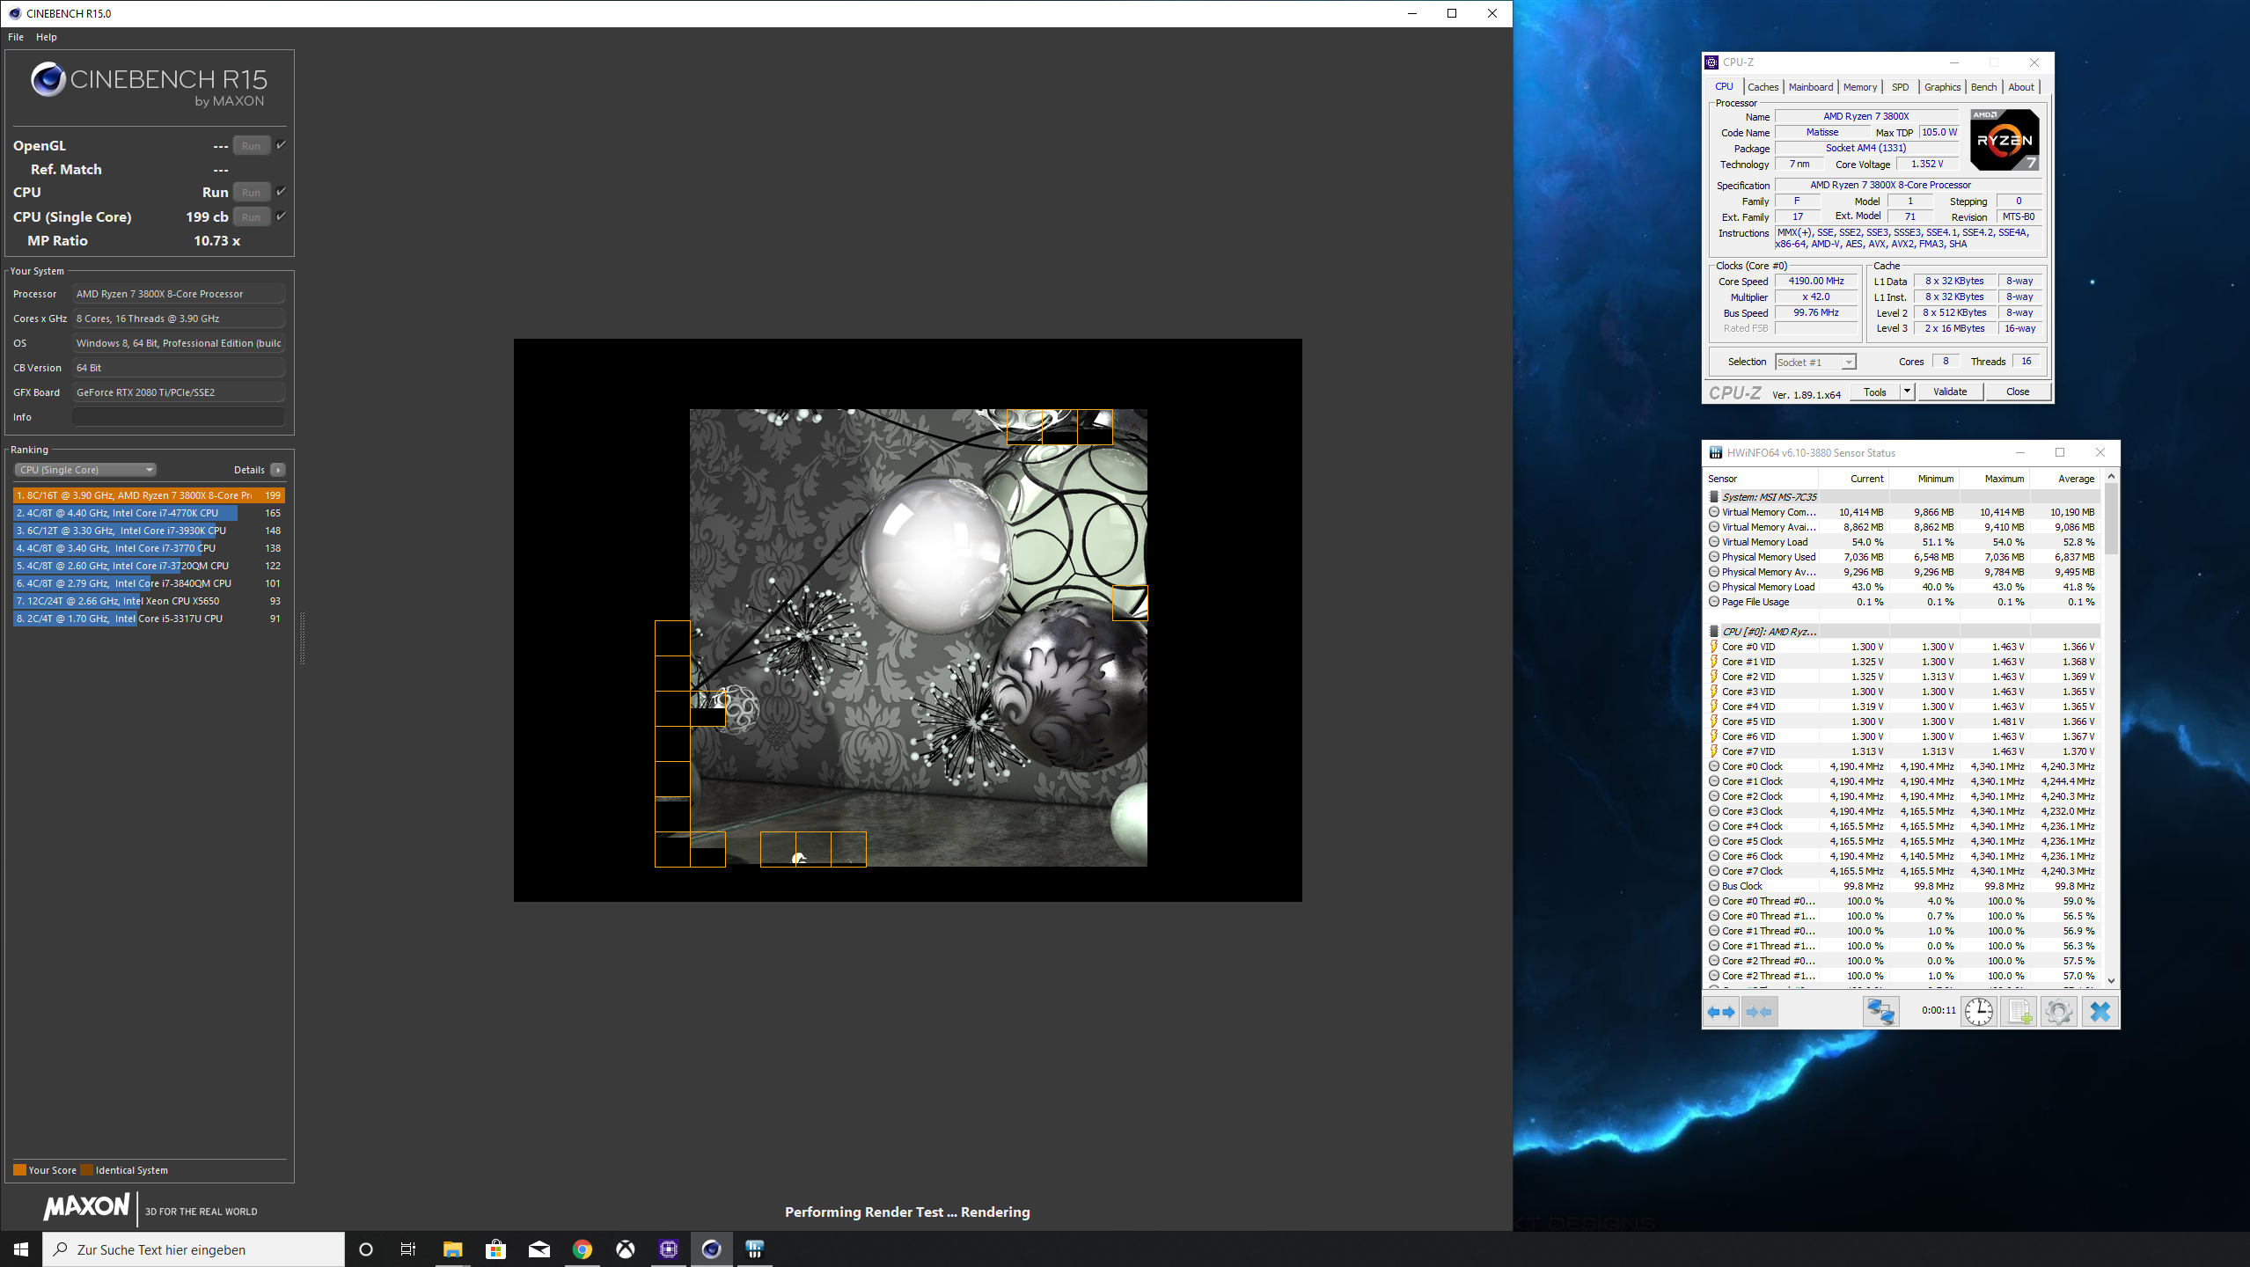
Task: Expand the CPU-Z Tools dropdown arrow
Action: [1907, 392]
